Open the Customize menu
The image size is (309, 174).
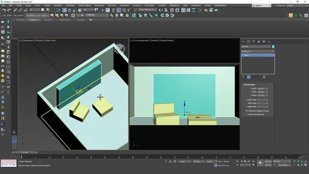point(125,5)
